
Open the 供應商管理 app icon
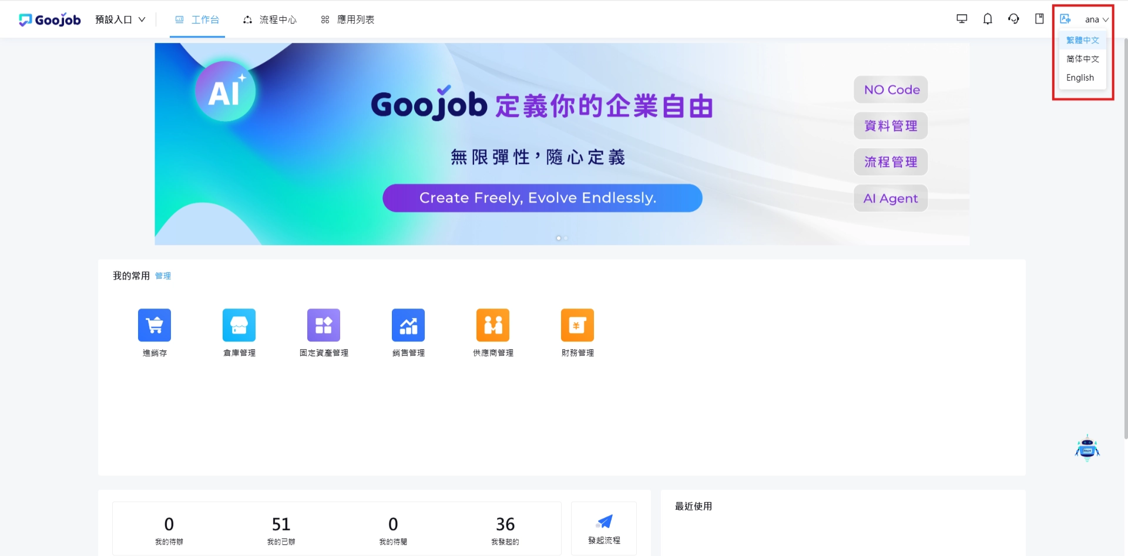click(493, 325)
